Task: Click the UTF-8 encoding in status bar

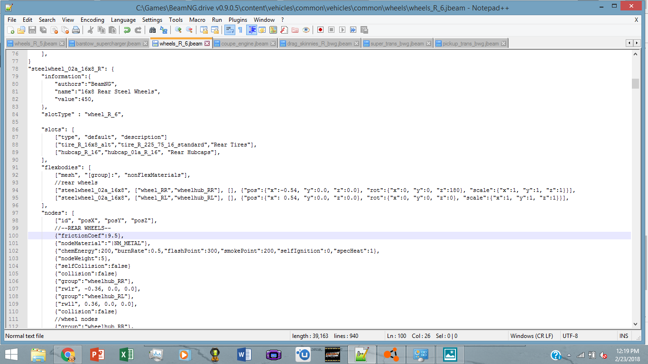Action: click(570, 336)
